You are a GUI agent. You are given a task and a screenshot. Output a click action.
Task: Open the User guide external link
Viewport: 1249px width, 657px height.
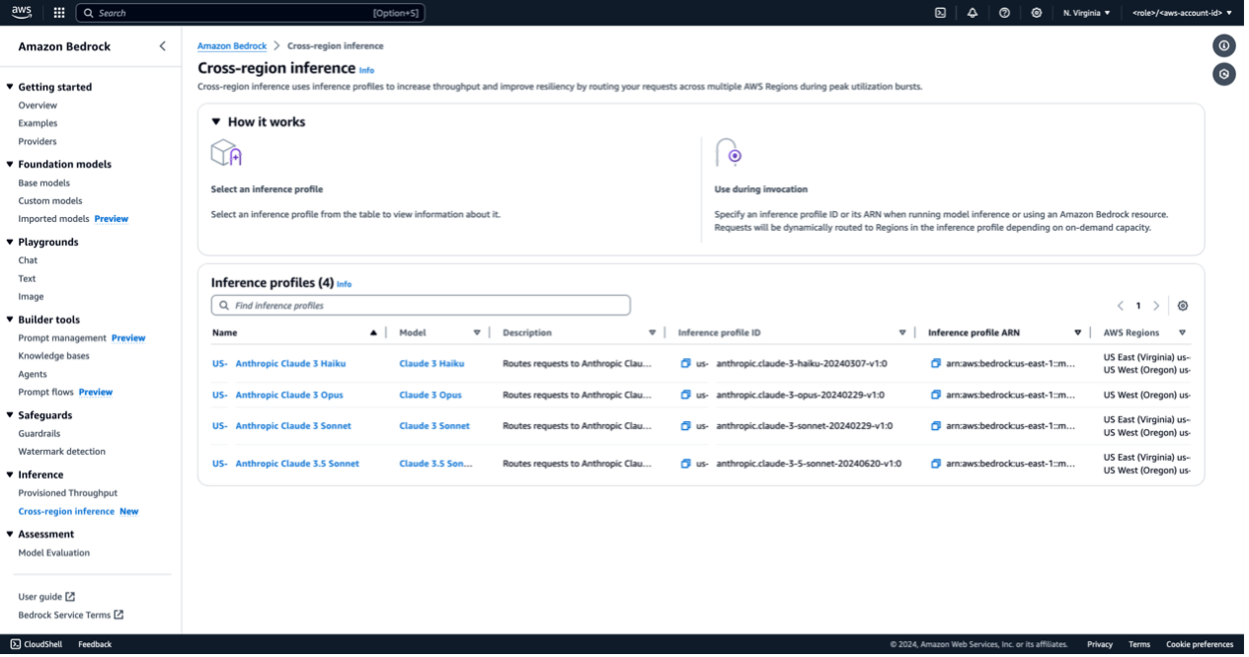pos(46,597)
